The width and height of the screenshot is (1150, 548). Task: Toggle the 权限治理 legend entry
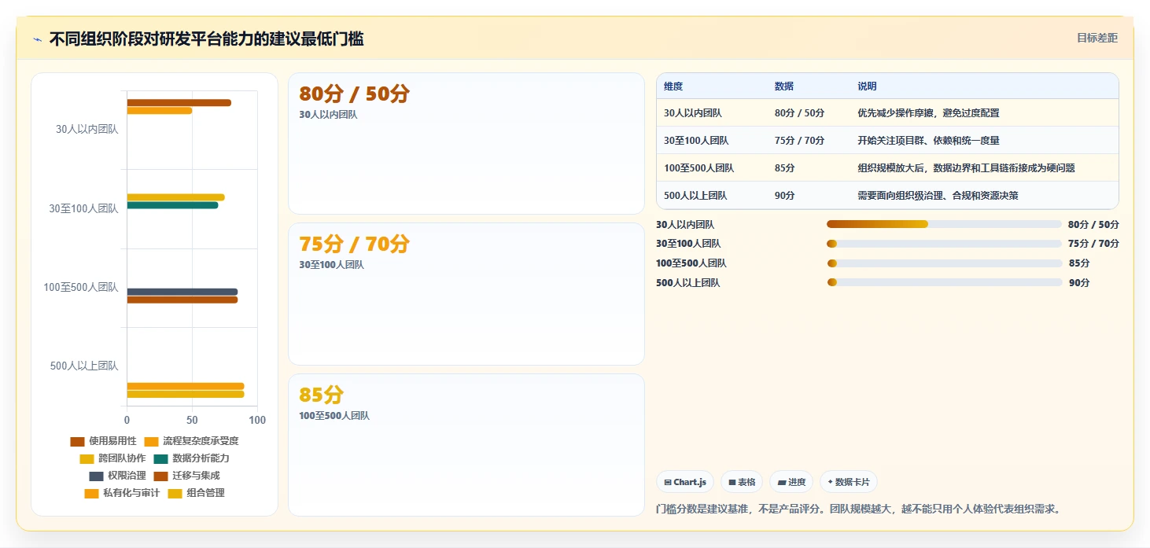(117, 476)
